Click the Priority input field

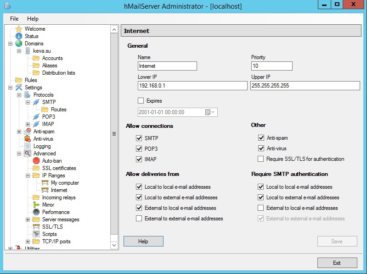point(272,66)
